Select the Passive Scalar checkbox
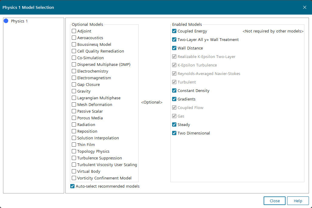312x208 pixels. click(x=74, y=111)
